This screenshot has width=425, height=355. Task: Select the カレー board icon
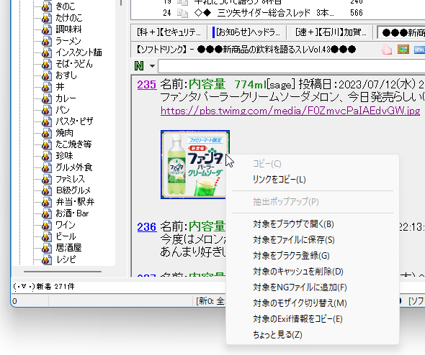coord(46,98)
